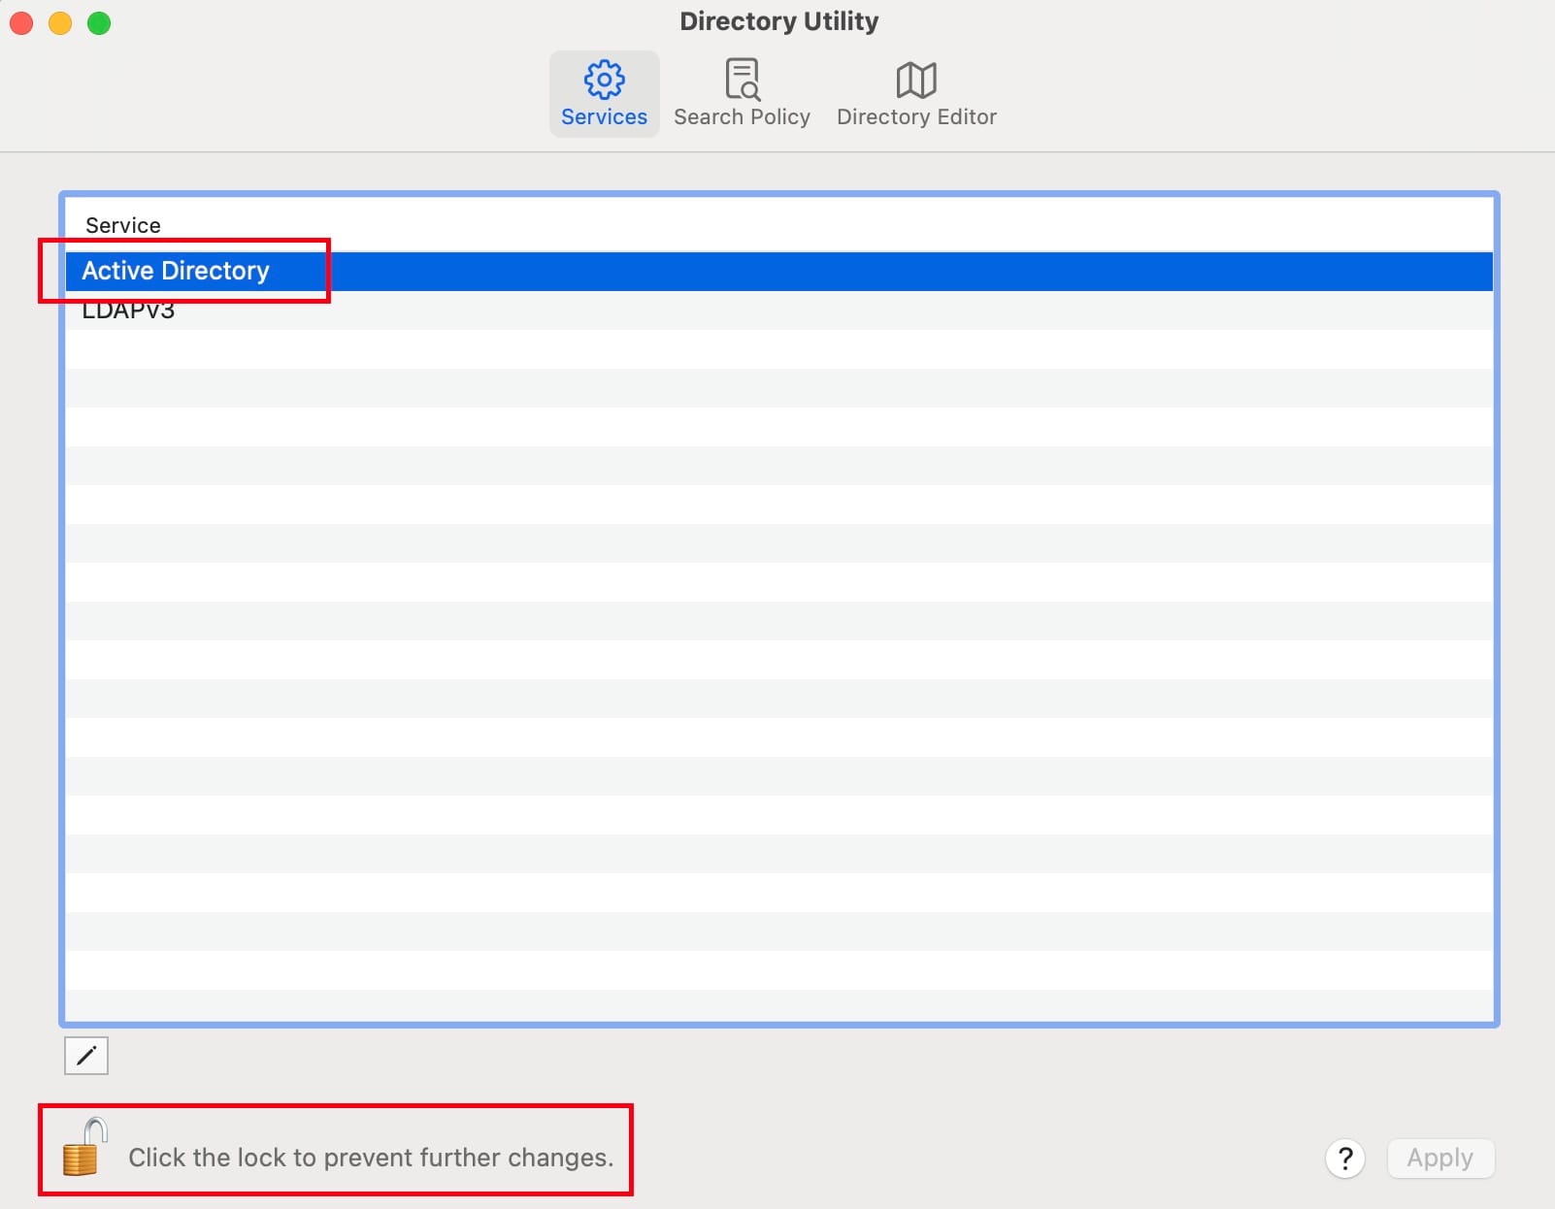Click the open padlock icon

click(x=84, y=1147)
